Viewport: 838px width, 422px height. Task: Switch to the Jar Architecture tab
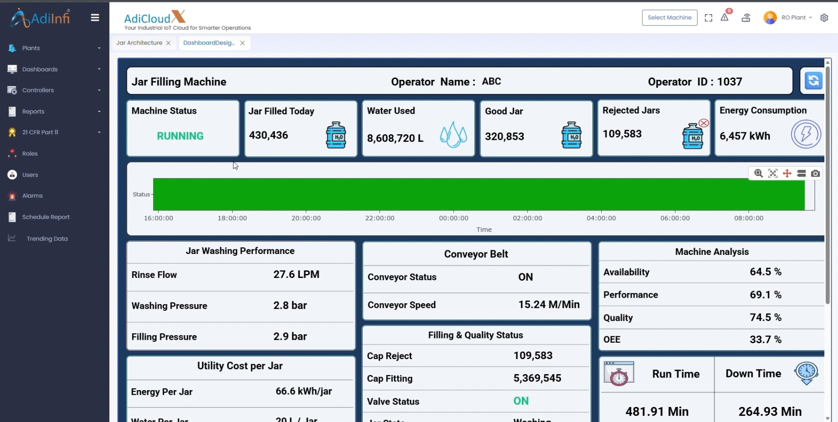coord(139,43)
